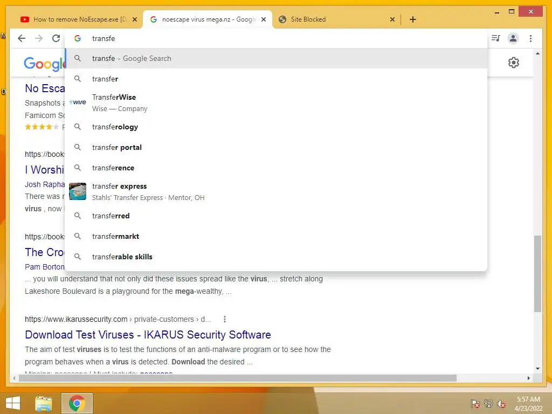The height and width of the screenshot is (414, 552).
Task: Click the Wise logo in suggestions
Action: coord(78,102)
